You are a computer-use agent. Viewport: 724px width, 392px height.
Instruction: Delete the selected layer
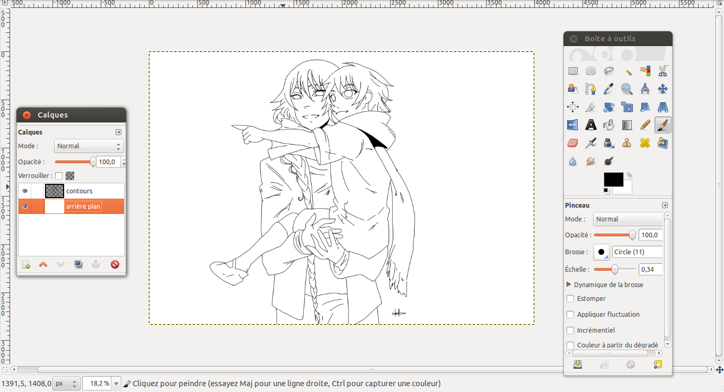[x=115, y=264]
